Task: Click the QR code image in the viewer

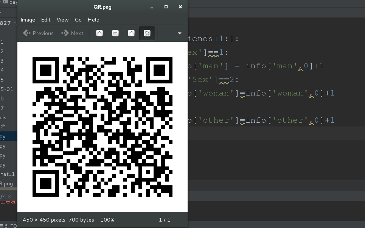Action: 103,127
